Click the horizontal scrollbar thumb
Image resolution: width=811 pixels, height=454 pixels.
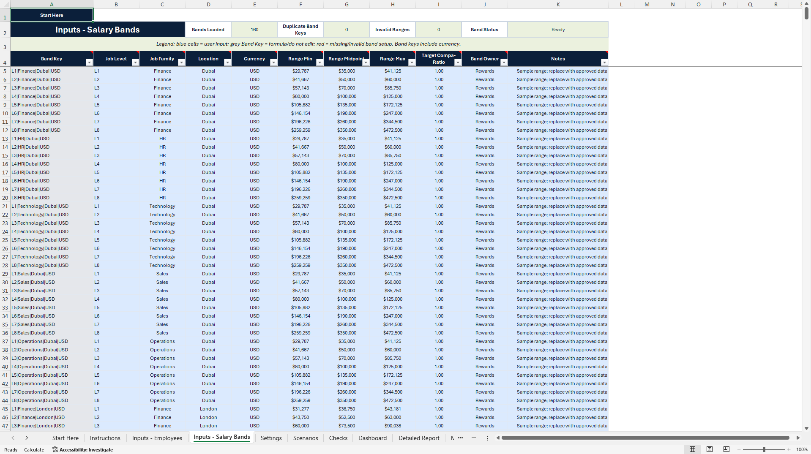point(645,438)
